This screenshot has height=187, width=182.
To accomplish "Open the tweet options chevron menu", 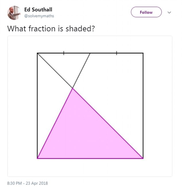I will [169, 12].
